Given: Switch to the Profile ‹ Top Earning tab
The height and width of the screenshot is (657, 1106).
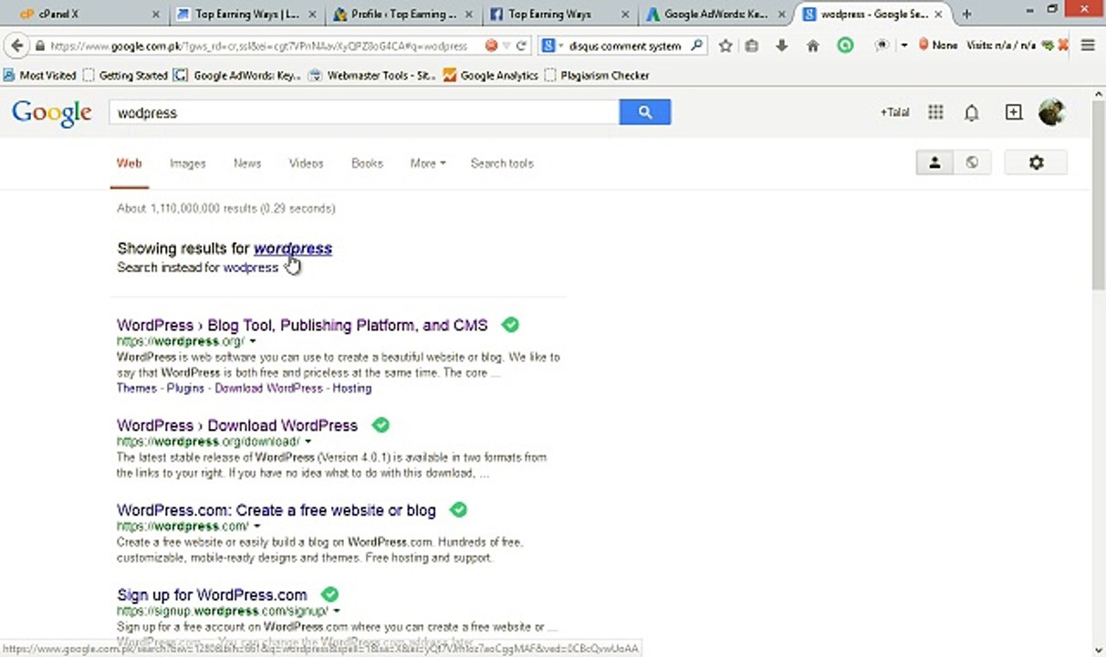Looking at the screenshot, I should (402, 14).
